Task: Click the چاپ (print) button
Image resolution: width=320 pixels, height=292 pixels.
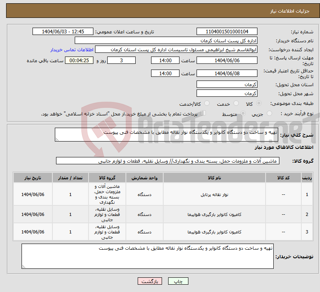Action: pyautogui.click(x=178, y=281)
